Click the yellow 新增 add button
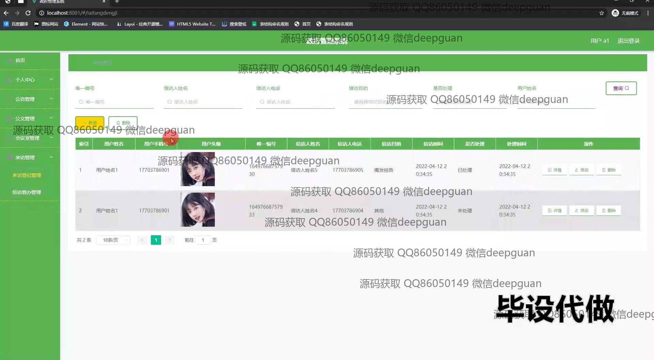Image resolution: width=654 pixels, height=360 pixels. point(90,123)
